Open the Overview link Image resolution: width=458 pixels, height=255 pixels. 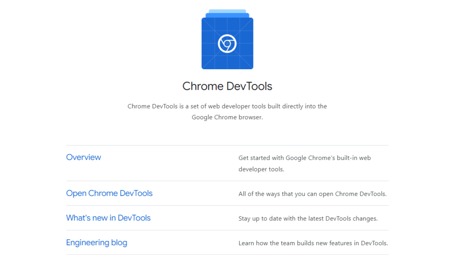click(x=84, y=157)
